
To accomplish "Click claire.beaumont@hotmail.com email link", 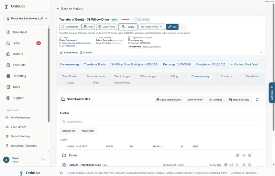I will [76, 43].
